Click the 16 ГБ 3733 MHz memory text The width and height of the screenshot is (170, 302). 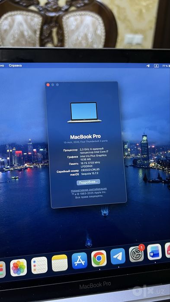(x=90, y=164)
